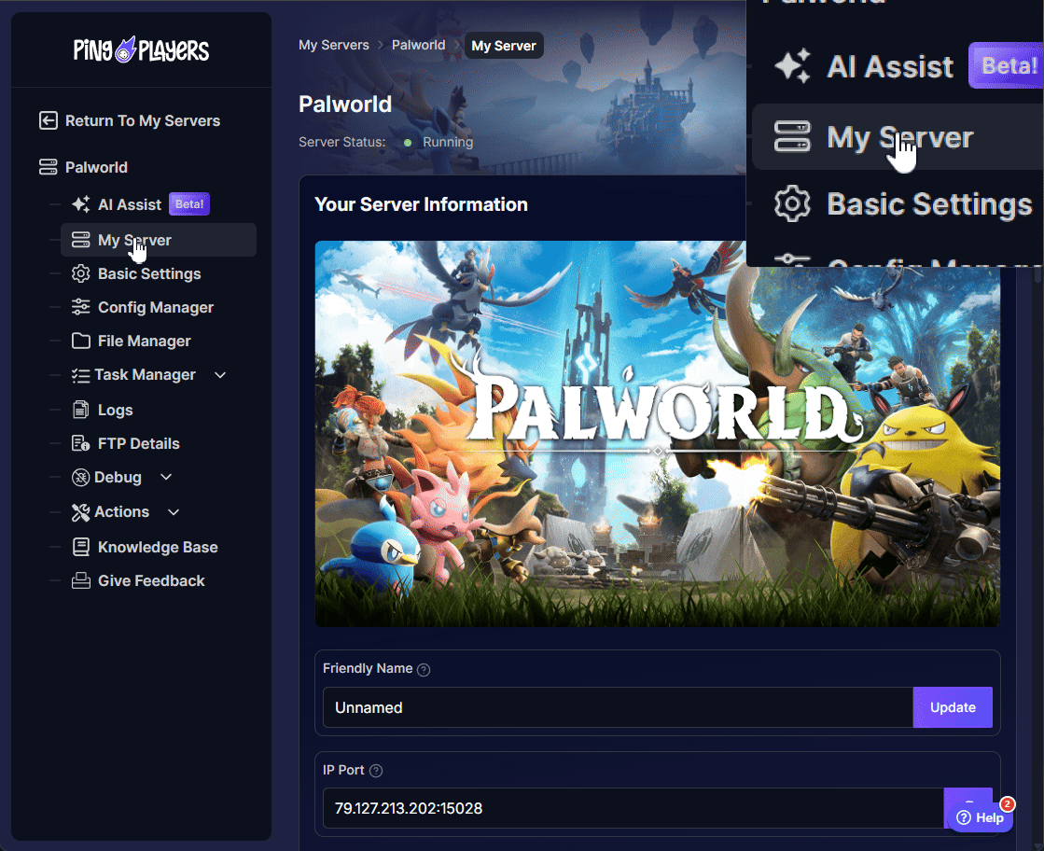This screenshot has height=851, width=1044.
Task: Expand the Actions chevron
Action: pyautogui.click(x=174, y=512)
